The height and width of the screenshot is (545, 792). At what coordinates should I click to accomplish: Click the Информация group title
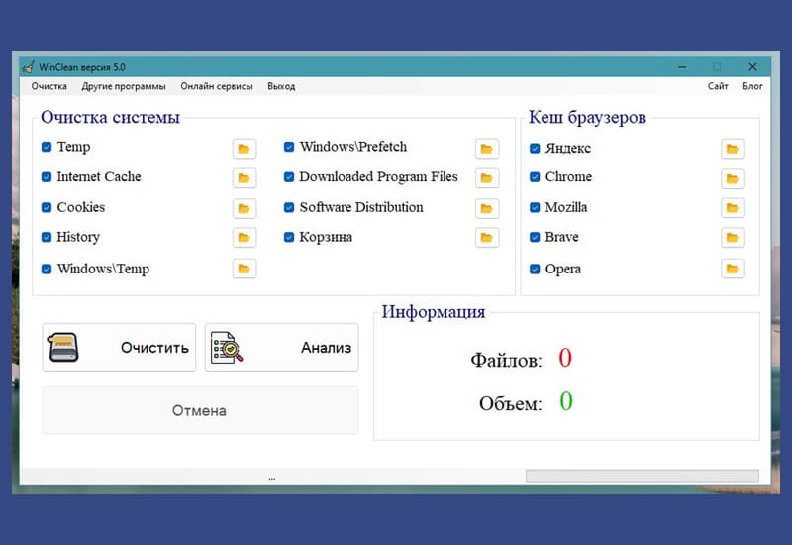tap(434, 311)
